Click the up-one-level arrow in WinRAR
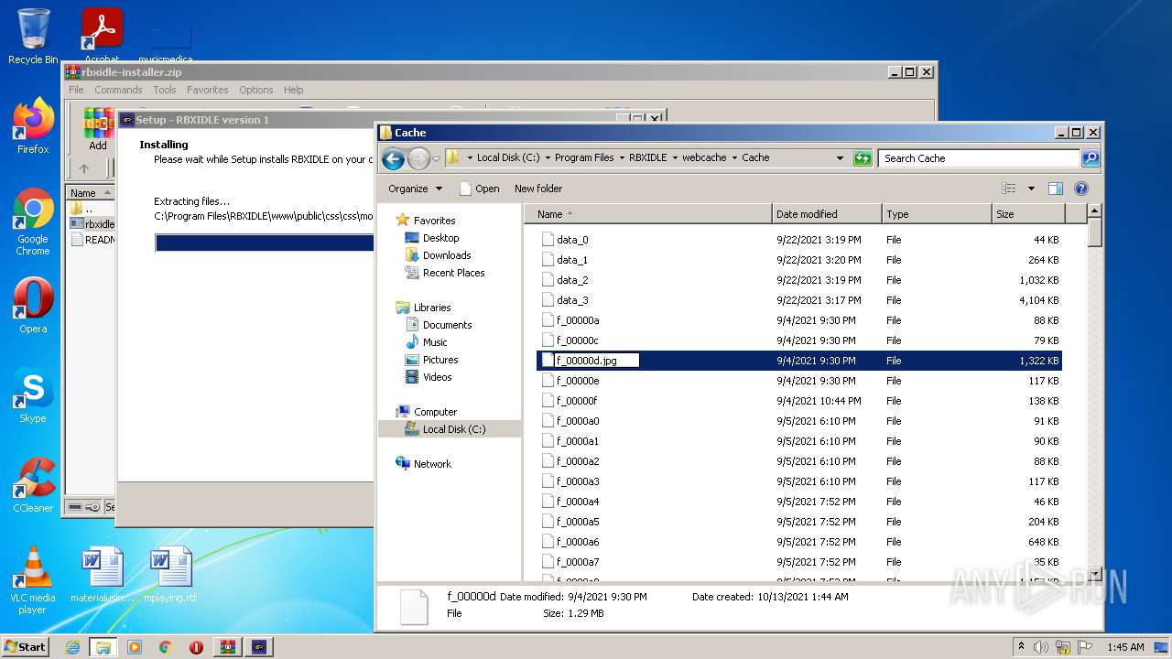The height and width of the screenshot is (659, 1172). pos(84,168)
